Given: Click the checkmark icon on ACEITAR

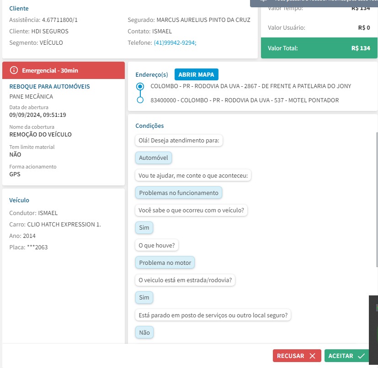Looking at the screenshot, I should click(361, 356).
